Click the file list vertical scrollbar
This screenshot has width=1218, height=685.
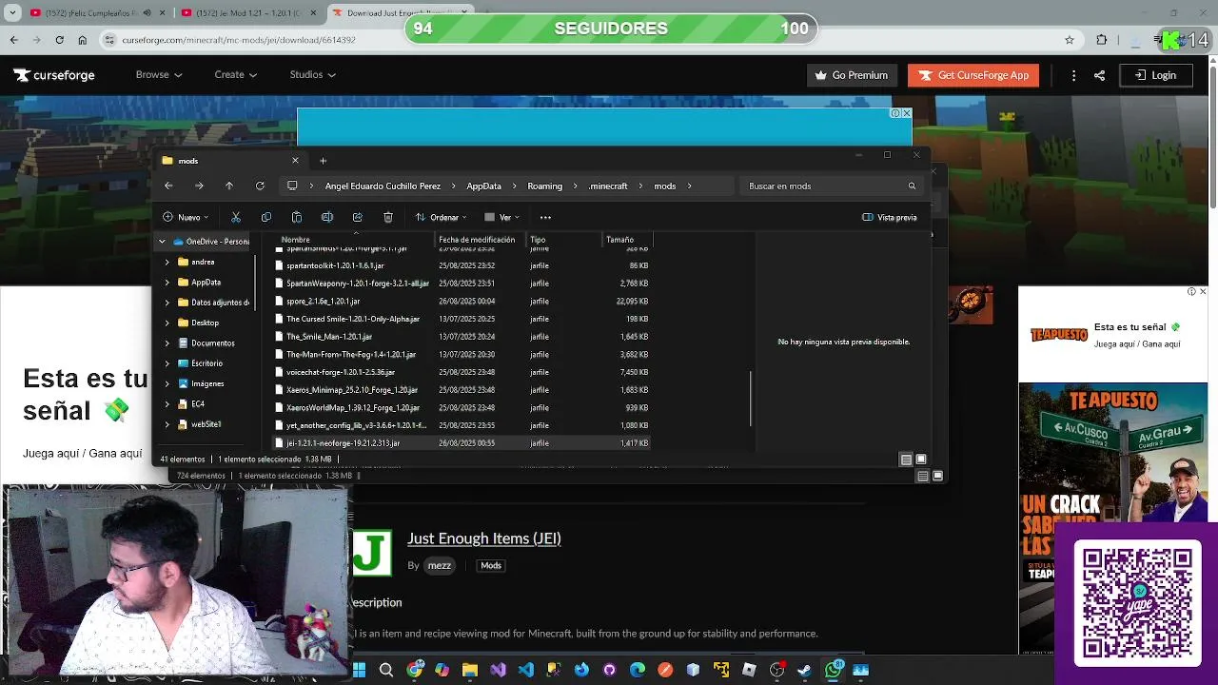tap(750, 400)
